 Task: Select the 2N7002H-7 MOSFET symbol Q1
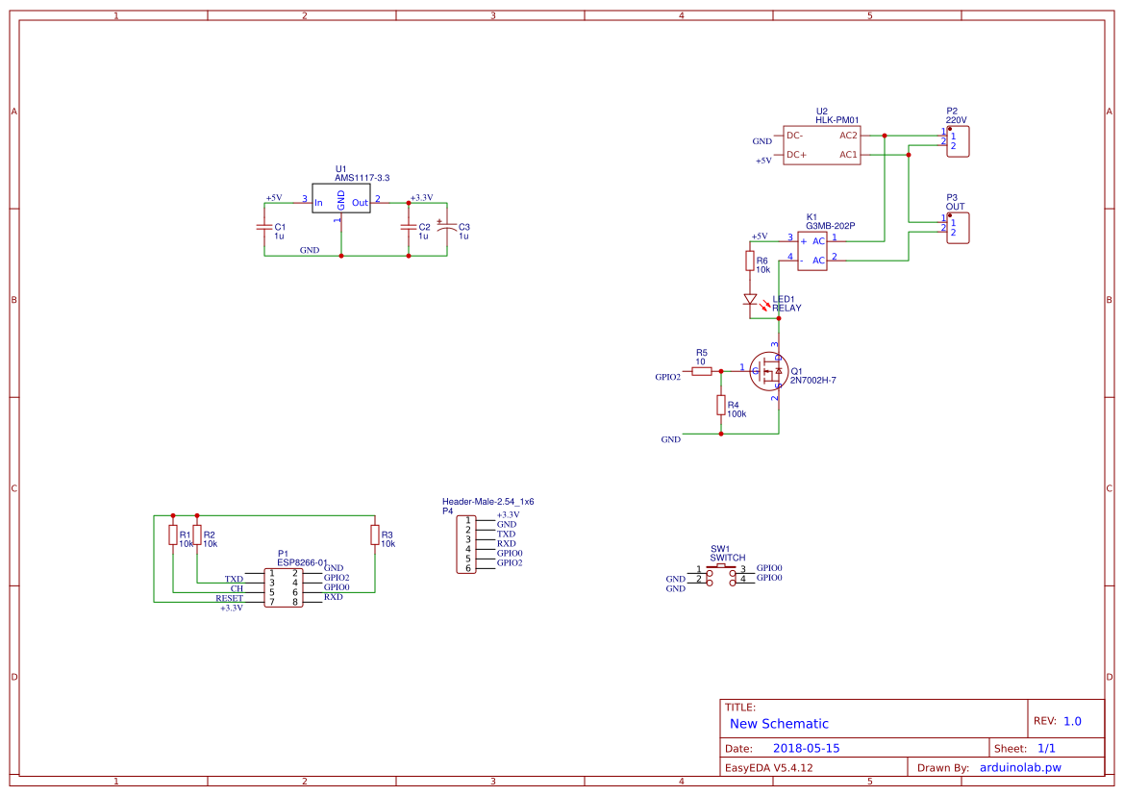click(x=767, y=372)
